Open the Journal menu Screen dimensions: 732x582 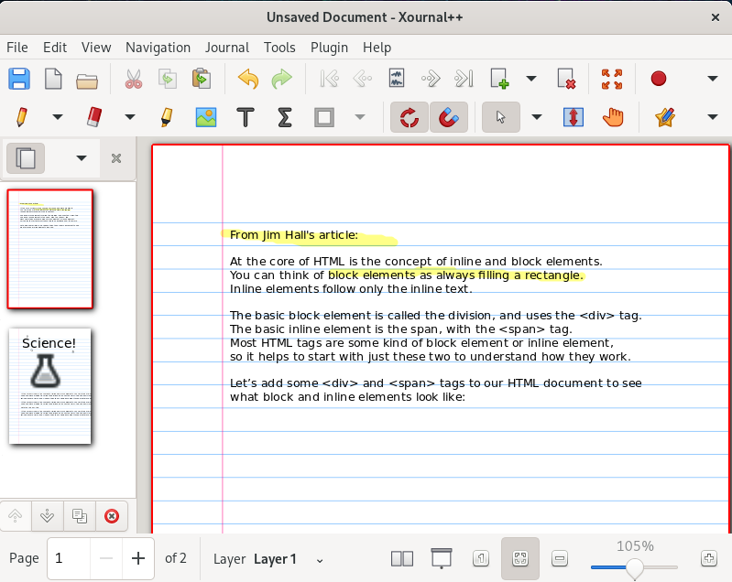coord(227,48)
